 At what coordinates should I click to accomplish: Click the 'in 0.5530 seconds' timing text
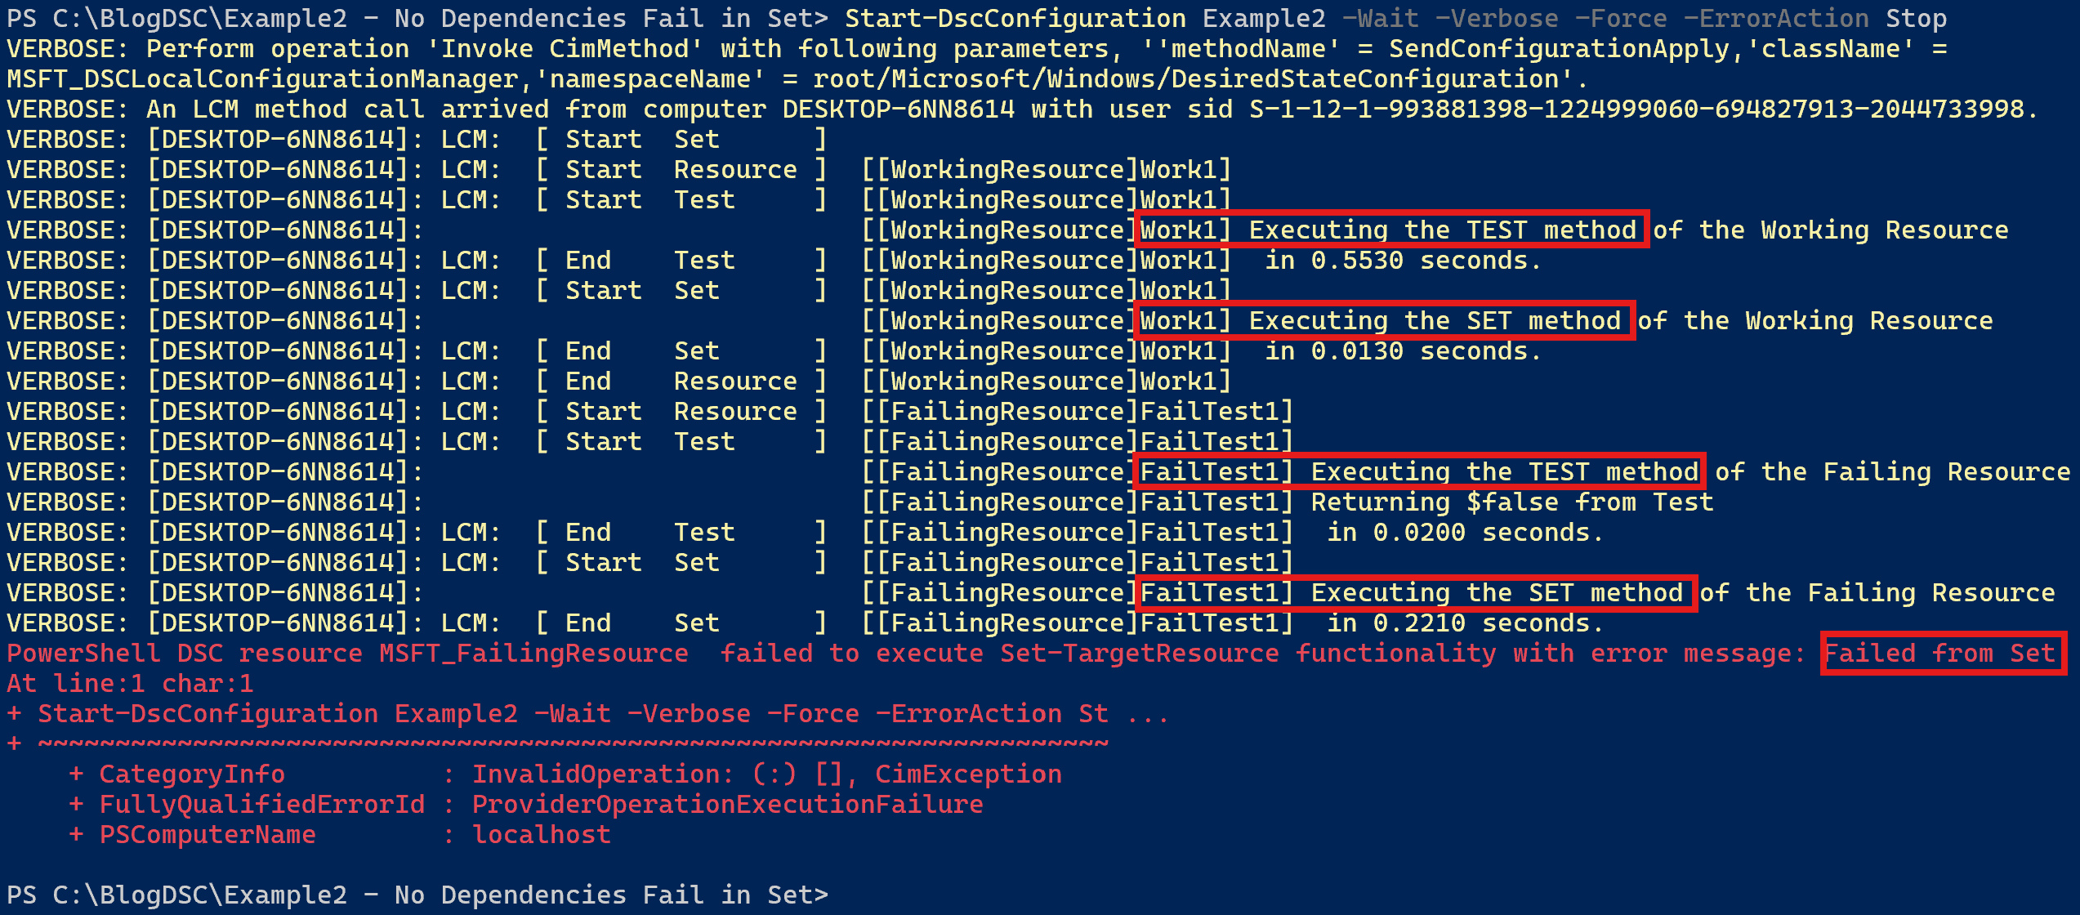pos(1404,261)
